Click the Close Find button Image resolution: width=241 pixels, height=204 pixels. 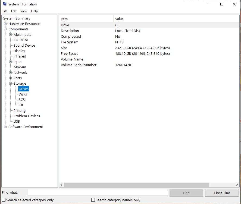tap(222, 192)
